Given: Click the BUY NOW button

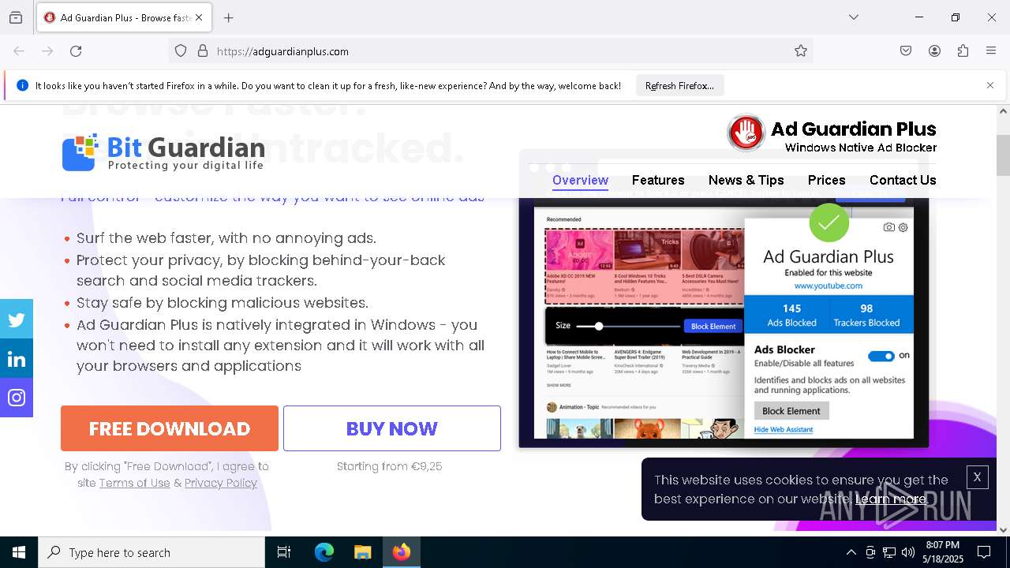Looking at the screenshot, I should (392, 428).
